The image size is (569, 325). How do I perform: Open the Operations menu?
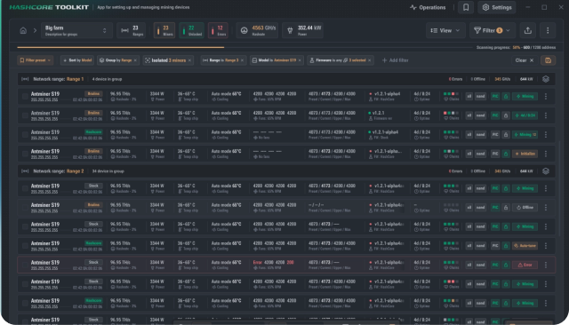428,7
